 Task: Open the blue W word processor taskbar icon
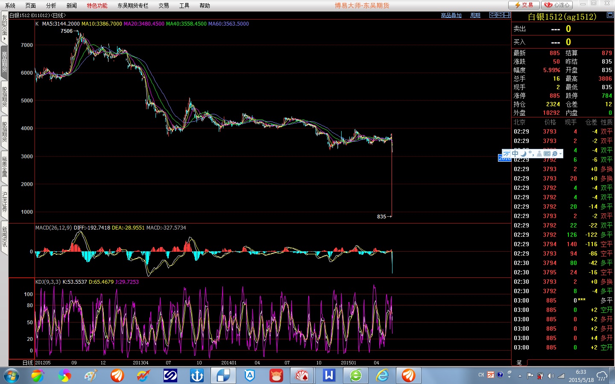click(329, 375)
